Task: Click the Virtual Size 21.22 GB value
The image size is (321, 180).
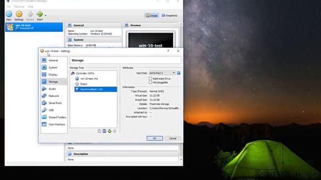Action: pyautogui.click(x=154, y=95)
